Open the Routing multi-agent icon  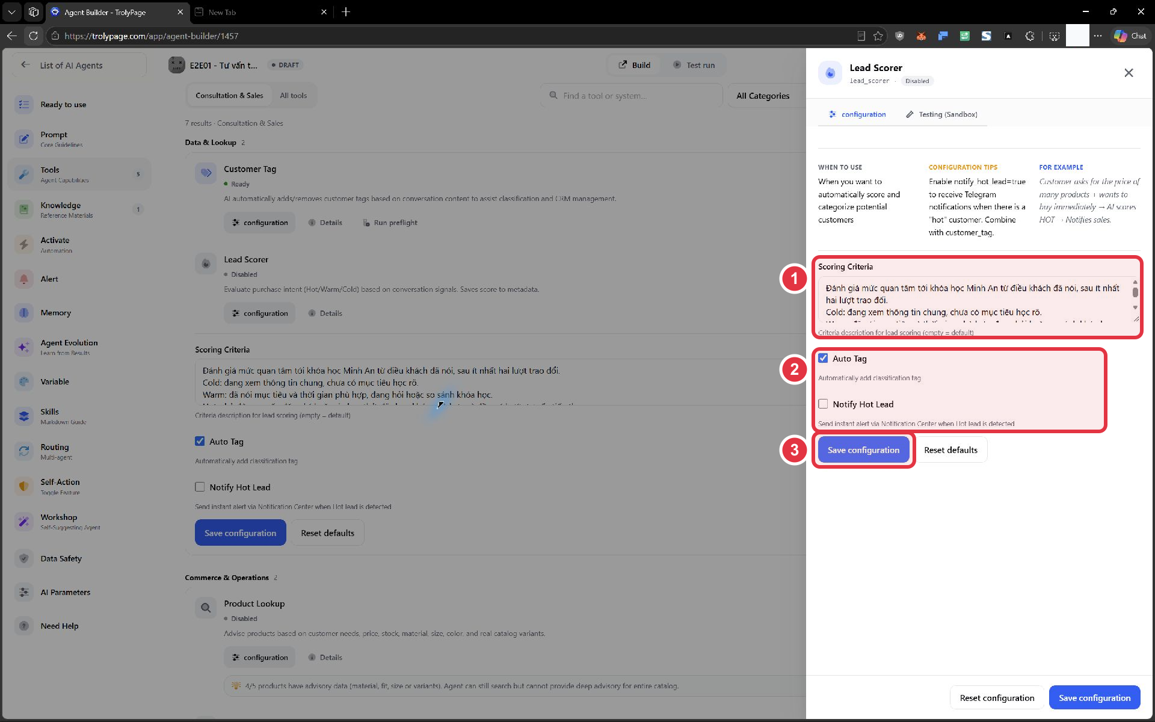(x=23, y=451)
